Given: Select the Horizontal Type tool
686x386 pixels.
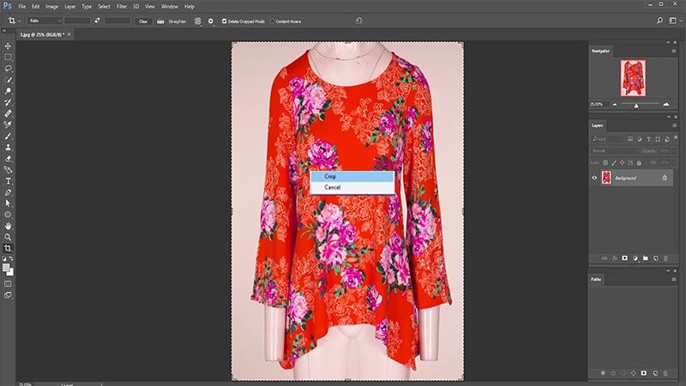Looking at the screenshot, I should [8, 181].
